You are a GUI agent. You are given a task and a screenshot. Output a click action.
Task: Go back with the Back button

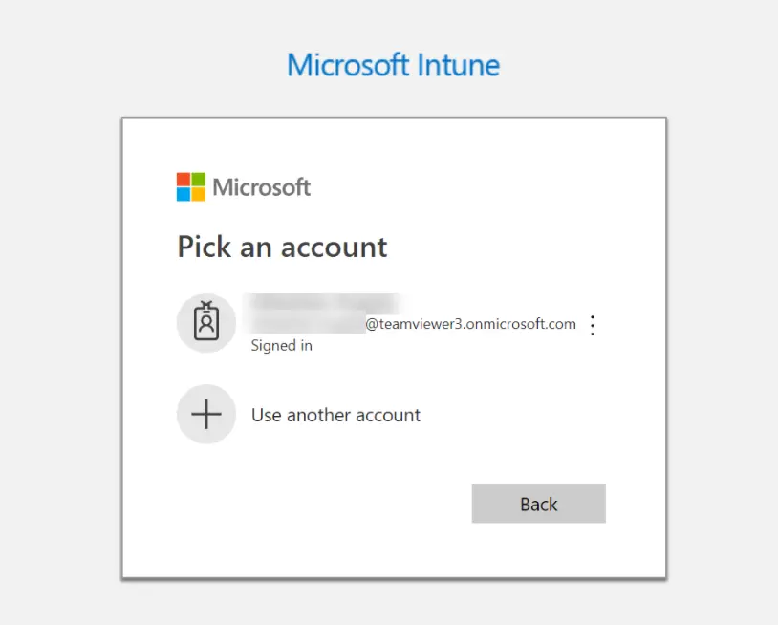pyautogui.click(x=539, y=504)
